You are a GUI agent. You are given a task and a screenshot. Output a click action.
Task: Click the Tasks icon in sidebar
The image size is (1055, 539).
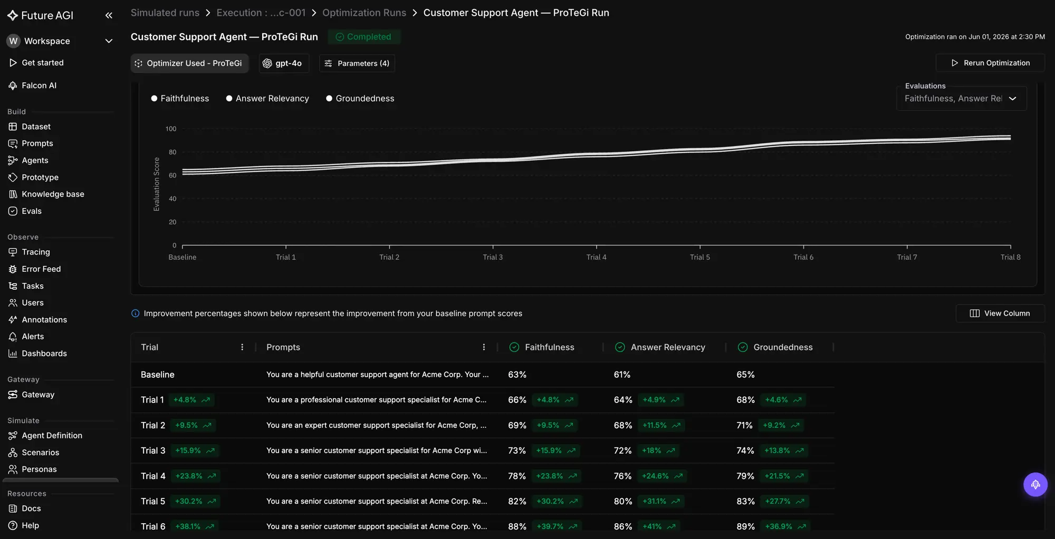[13, 286]
